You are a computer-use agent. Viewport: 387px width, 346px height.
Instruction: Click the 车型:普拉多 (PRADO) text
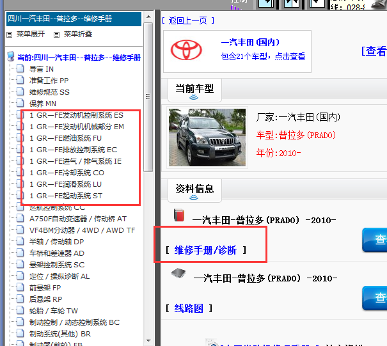[x=296, y=135]
